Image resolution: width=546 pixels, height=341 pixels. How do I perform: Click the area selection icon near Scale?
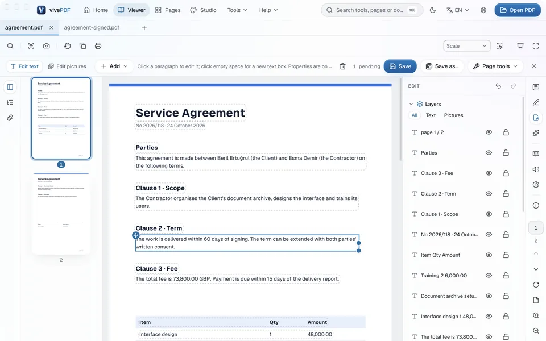pyautogui.click(x=499, y=46)
